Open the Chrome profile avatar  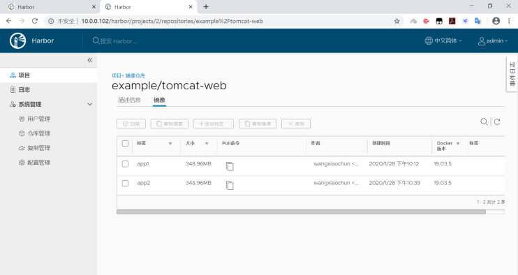[x=496, y=21]
